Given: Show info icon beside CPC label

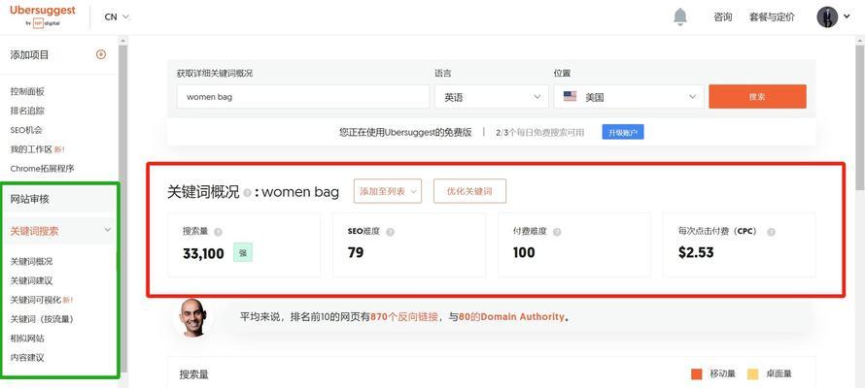Looking at the screenshot, I should (771, 232).
